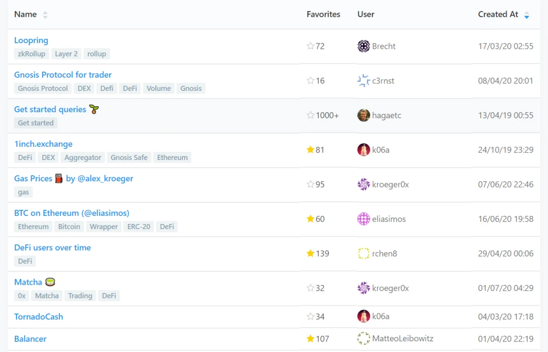Image resolution: width=548 pixels, height=352 pixels.
Task: Open hagaetc's profile photo avatar
Action: [x=363, y=115]
